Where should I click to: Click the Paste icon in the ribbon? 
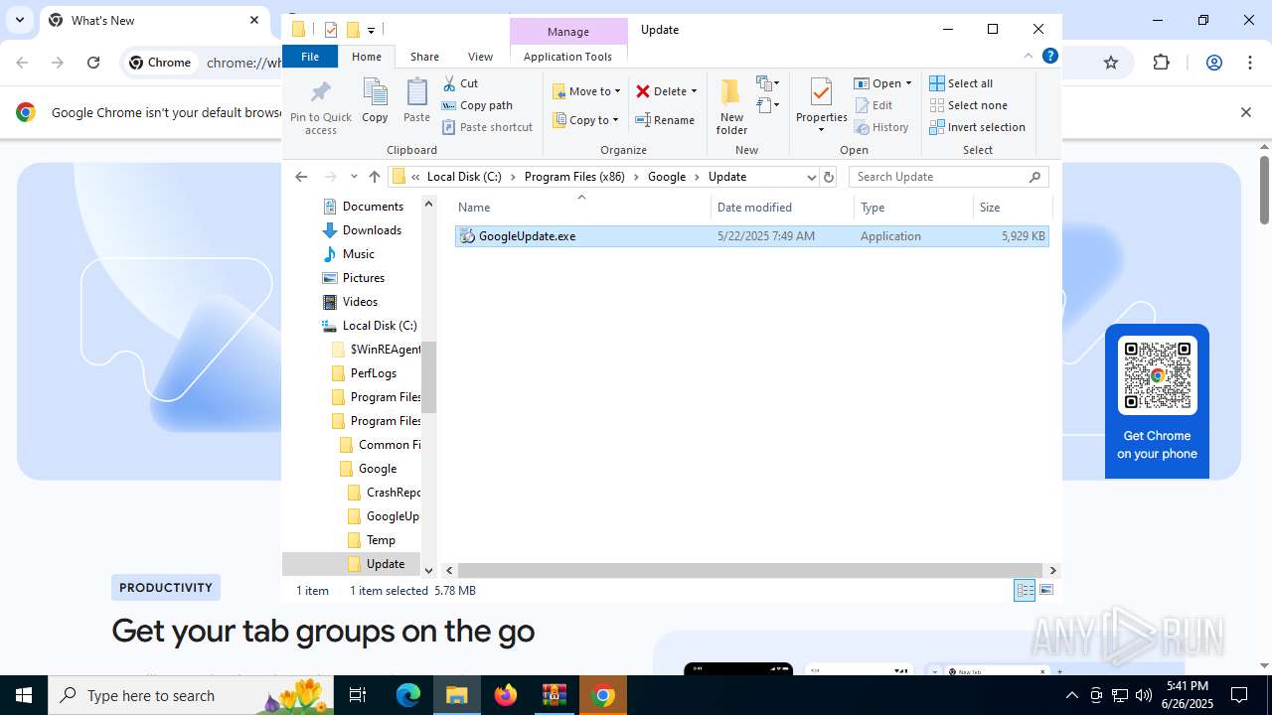point(416,100)
